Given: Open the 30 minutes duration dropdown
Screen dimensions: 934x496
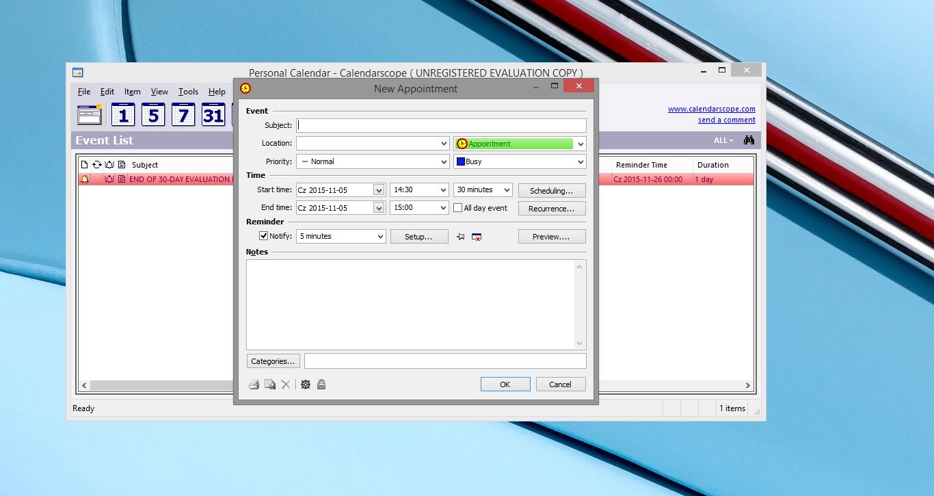Looking at the screenshot, I should point(507,190).
